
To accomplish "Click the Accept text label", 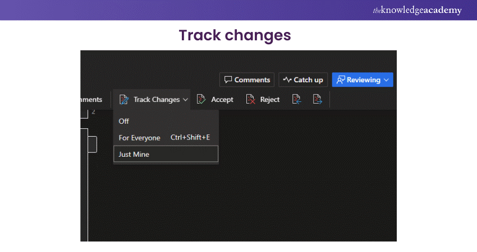I will (x=222, y=100).
